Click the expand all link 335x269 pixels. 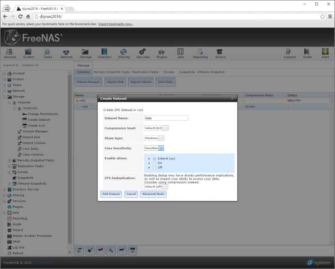(x=11, y=65)
